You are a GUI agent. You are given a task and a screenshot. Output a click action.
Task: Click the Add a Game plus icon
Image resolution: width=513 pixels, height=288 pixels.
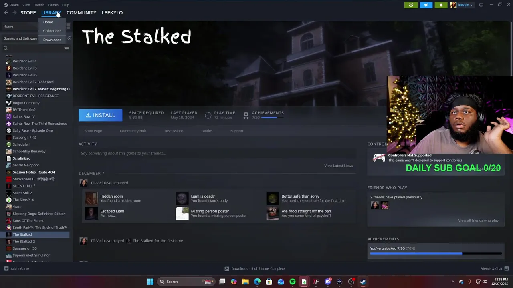(x=6, y=269)
